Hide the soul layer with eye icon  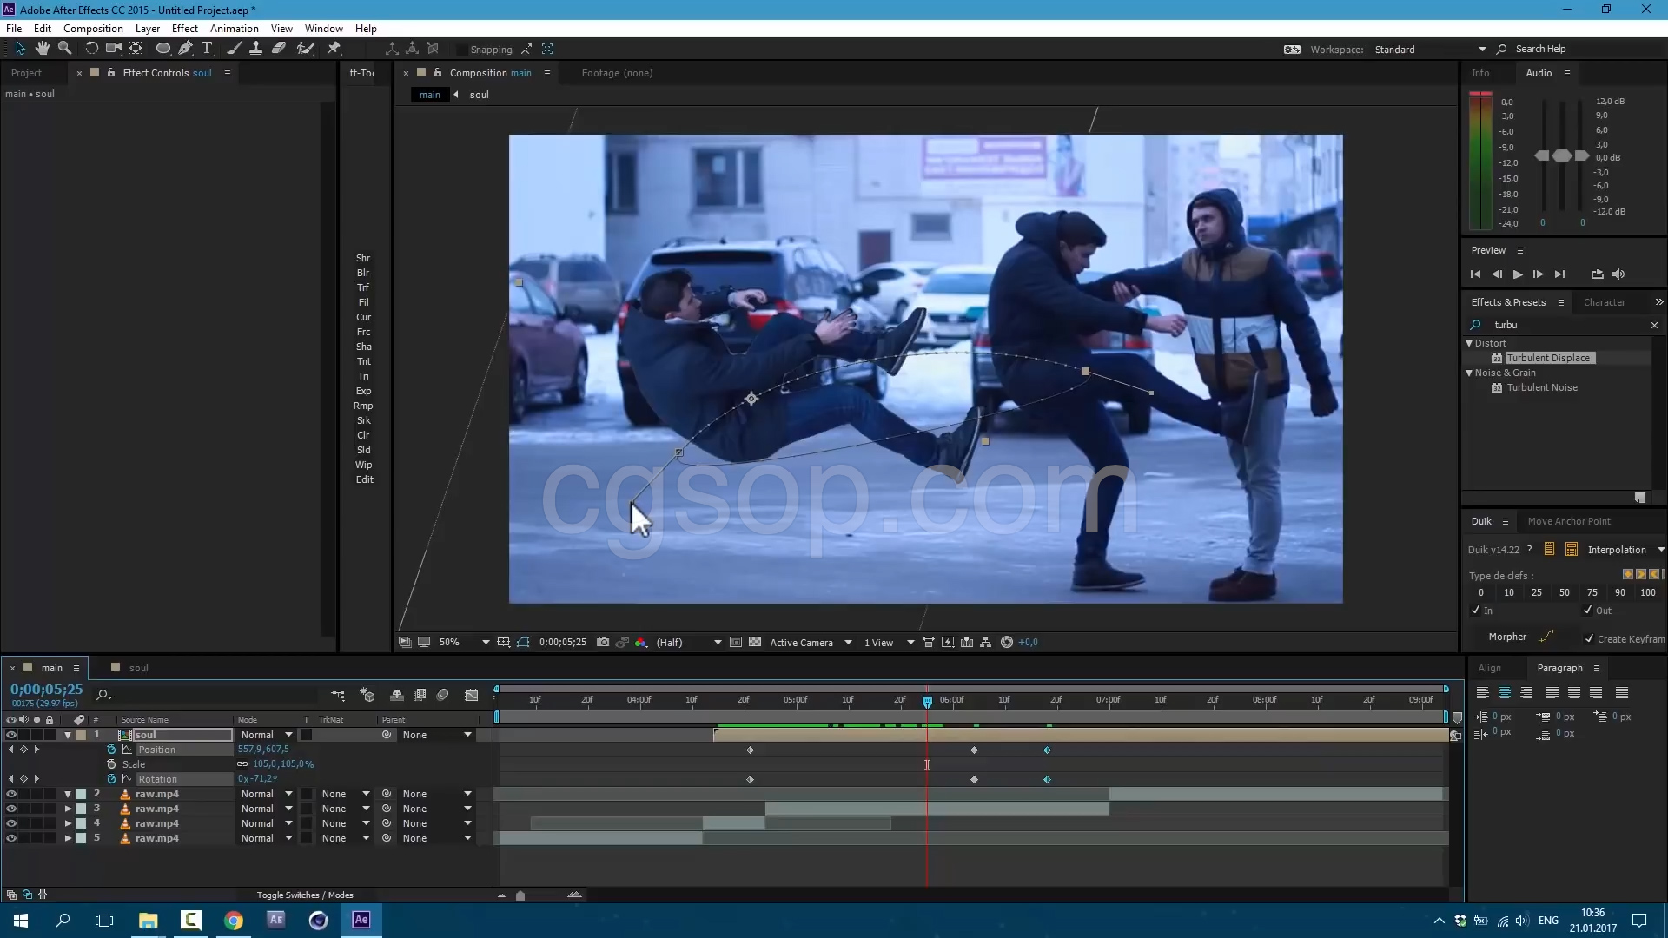pyautogui.click(x=11, y=735)
